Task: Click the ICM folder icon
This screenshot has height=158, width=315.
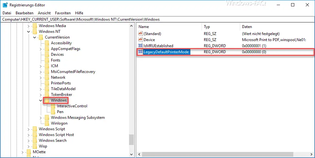Action: pos(47,66)
